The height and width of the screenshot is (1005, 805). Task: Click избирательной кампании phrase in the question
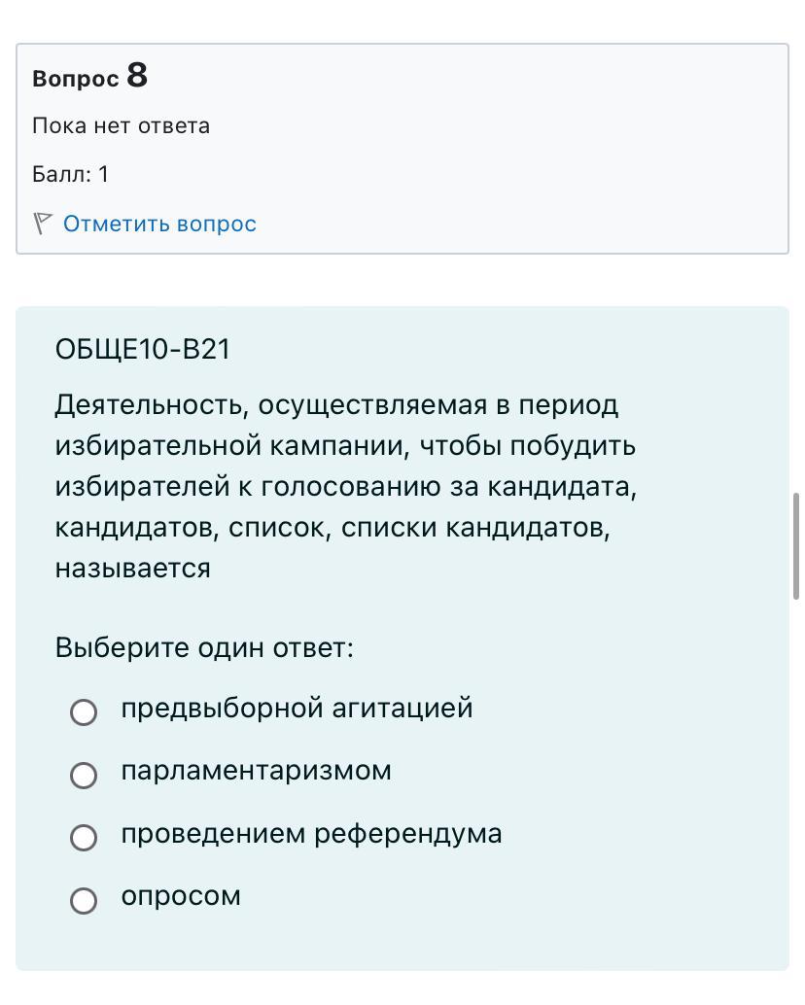tap(232, 445)
